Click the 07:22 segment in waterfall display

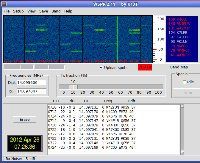coord(135,39)
